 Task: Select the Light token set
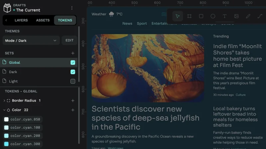coord(39,81)
